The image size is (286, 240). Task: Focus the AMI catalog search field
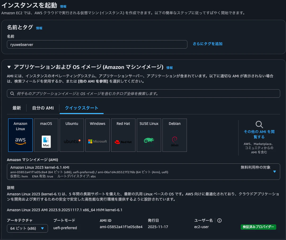[x=143, y=93]
